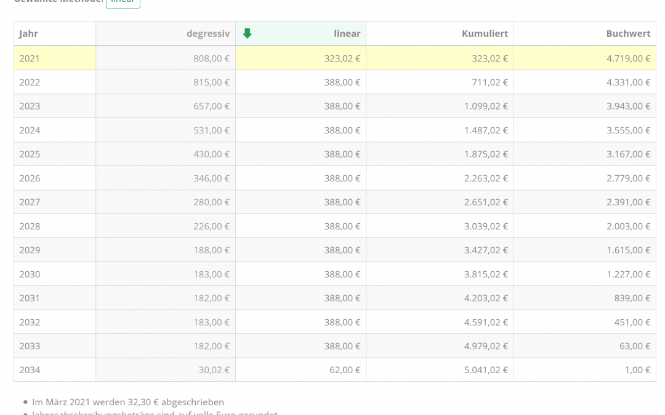Select the 'Kumuliert' column header
The image size is (665, 415).
coord(485,34)
